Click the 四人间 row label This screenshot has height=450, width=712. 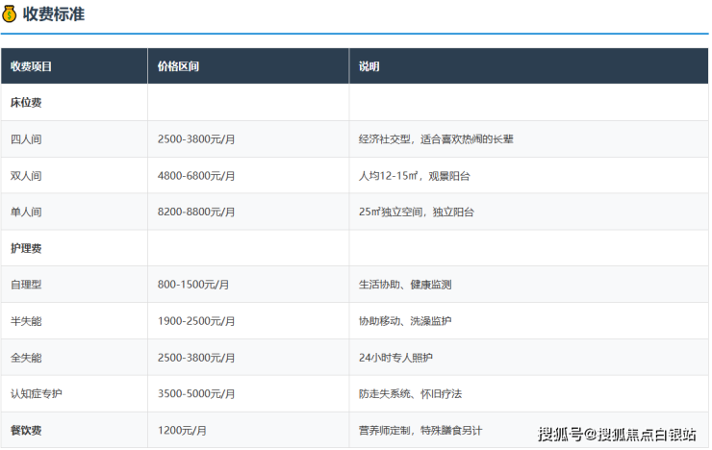26,138
